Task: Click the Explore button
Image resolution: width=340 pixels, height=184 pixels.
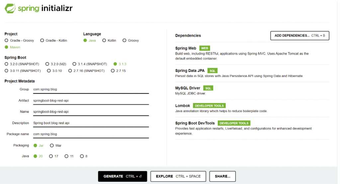Action: click(178, 176)
